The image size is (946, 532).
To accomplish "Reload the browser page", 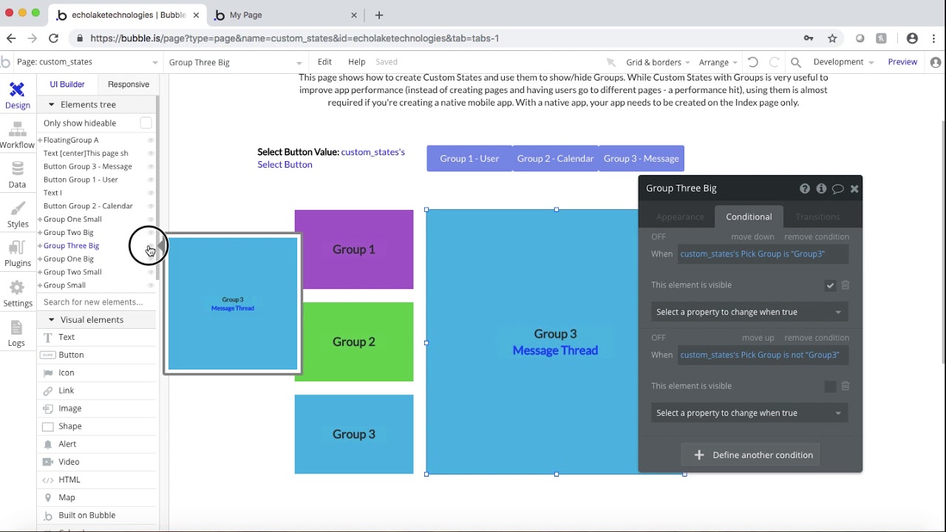I will [x=53, y=38].
